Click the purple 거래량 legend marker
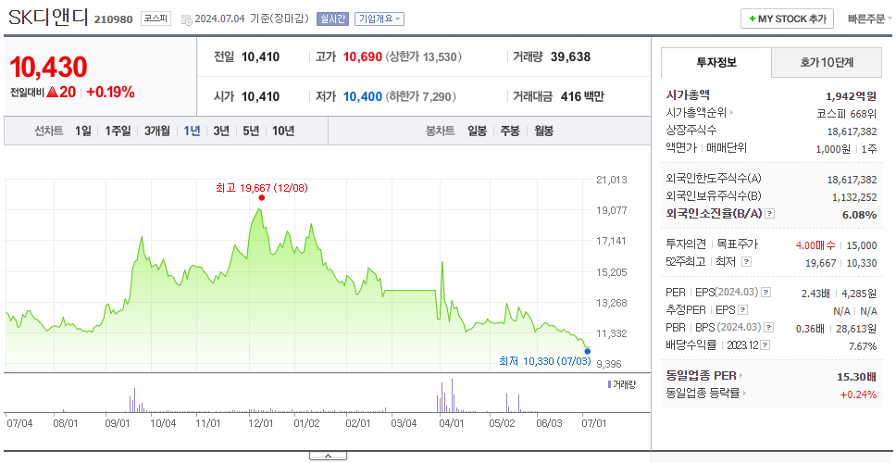 tap(610, 384)
